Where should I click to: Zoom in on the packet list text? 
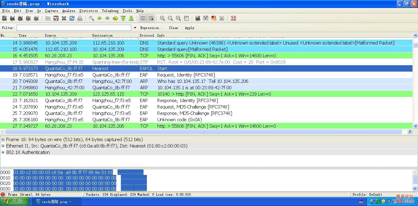(x=162, y=18)
